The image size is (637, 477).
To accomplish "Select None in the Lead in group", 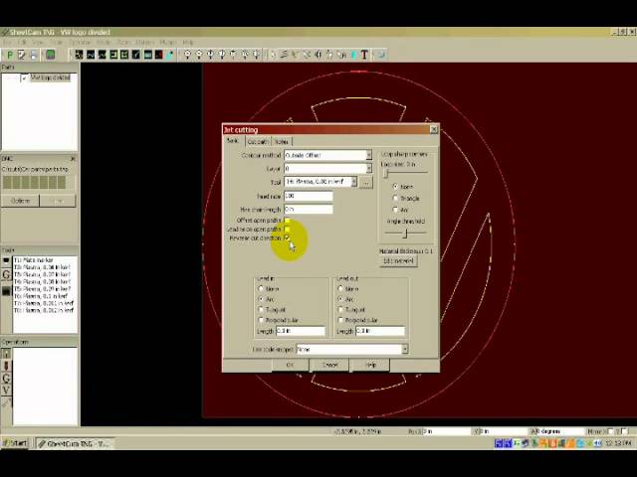I will (x=261, y=288).
